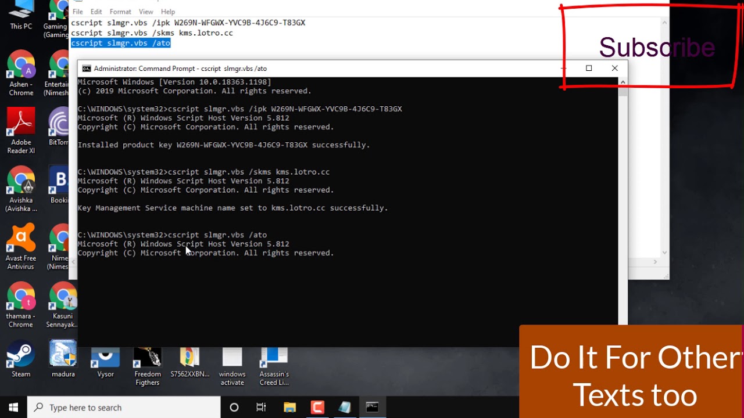Click the Command Prompt title bar icon

(x=87, y=69)
